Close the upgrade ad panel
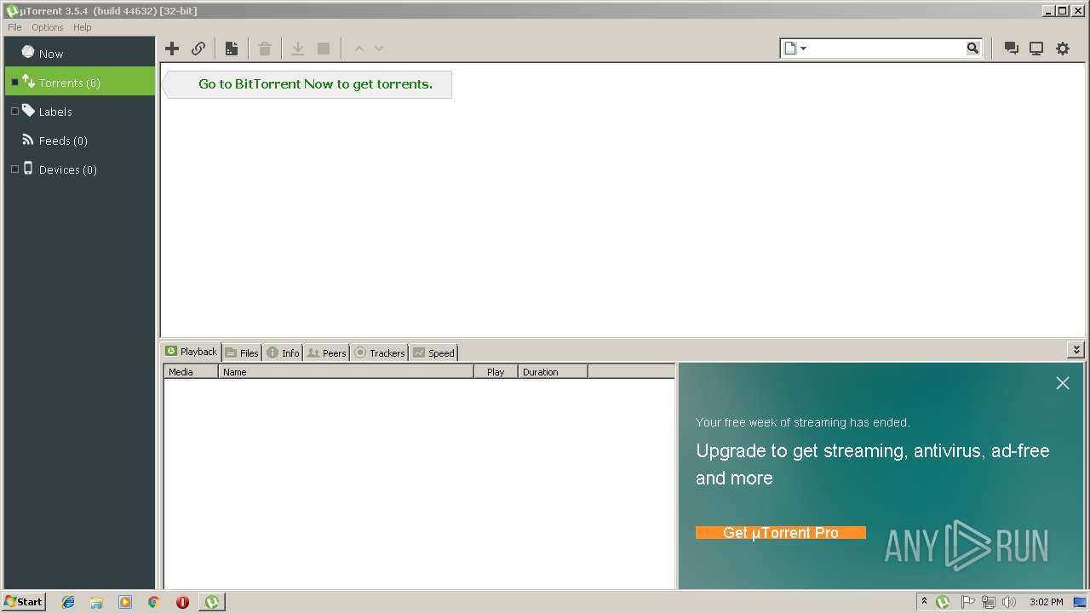 coord(1063,383)
